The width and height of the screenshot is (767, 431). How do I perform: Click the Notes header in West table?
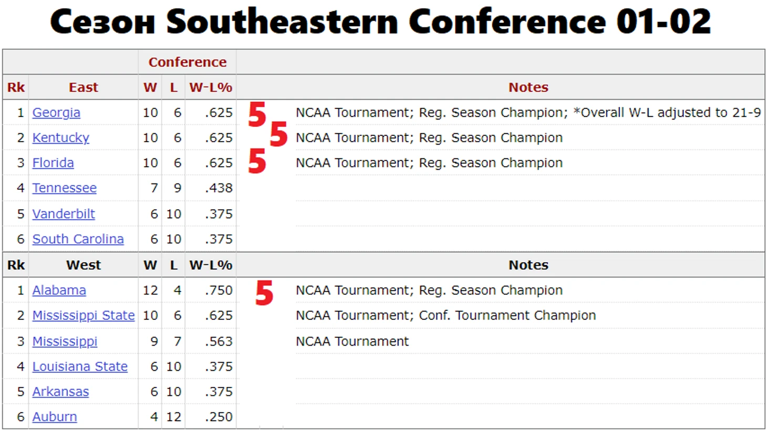(528, 265)
